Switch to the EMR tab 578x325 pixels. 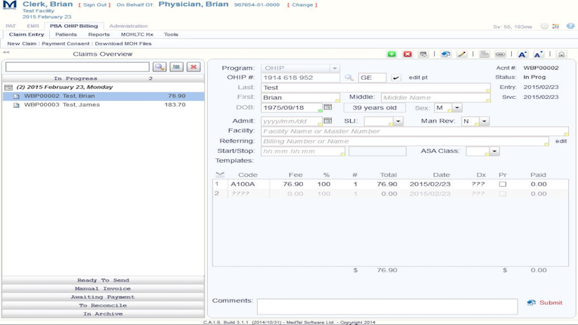(33, 26)
